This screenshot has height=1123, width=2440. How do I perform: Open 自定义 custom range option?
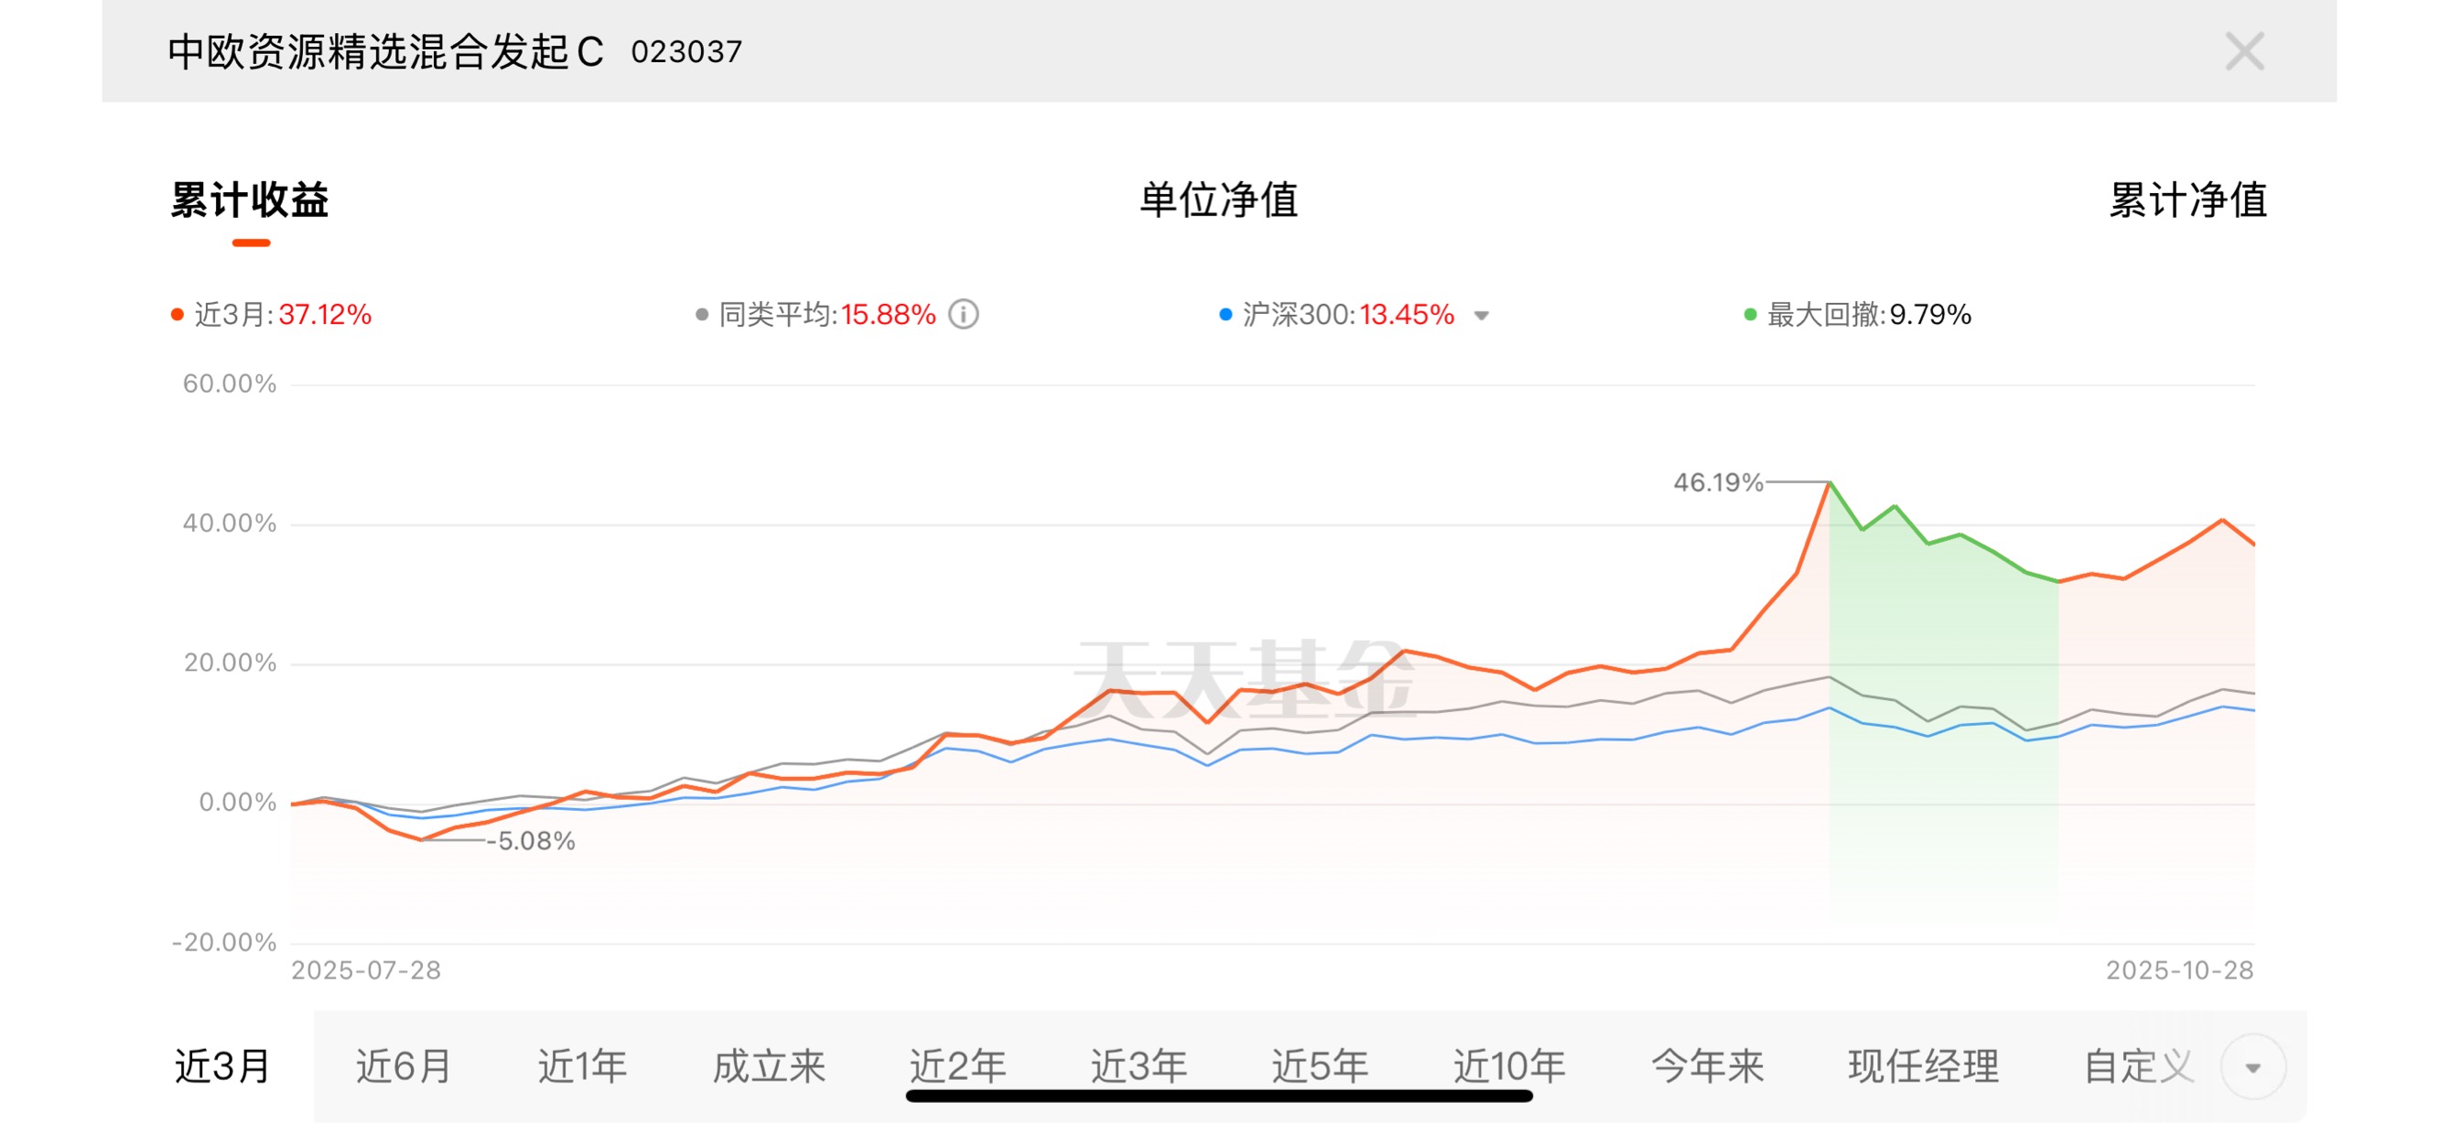coord(2139,1066)
